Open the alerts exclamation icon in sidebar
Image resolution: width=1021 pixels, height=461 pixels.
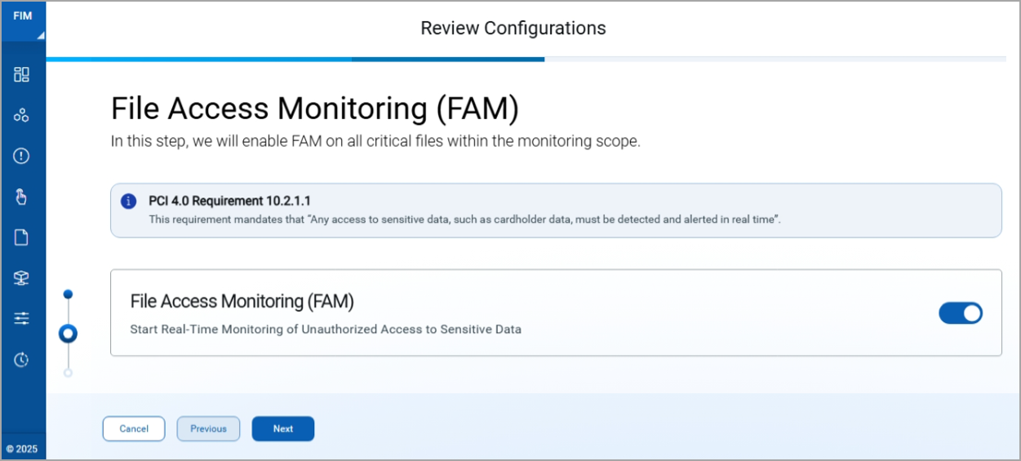coord(21,155)
